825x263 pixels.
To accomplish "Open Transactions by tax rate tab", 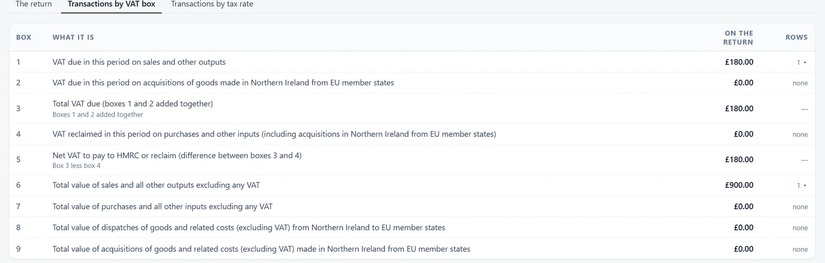I will [212, 5].
